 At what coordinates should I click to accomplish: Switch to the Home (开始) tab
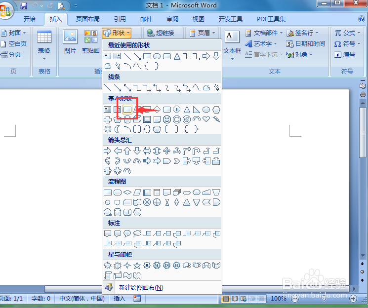coord(30,19)
